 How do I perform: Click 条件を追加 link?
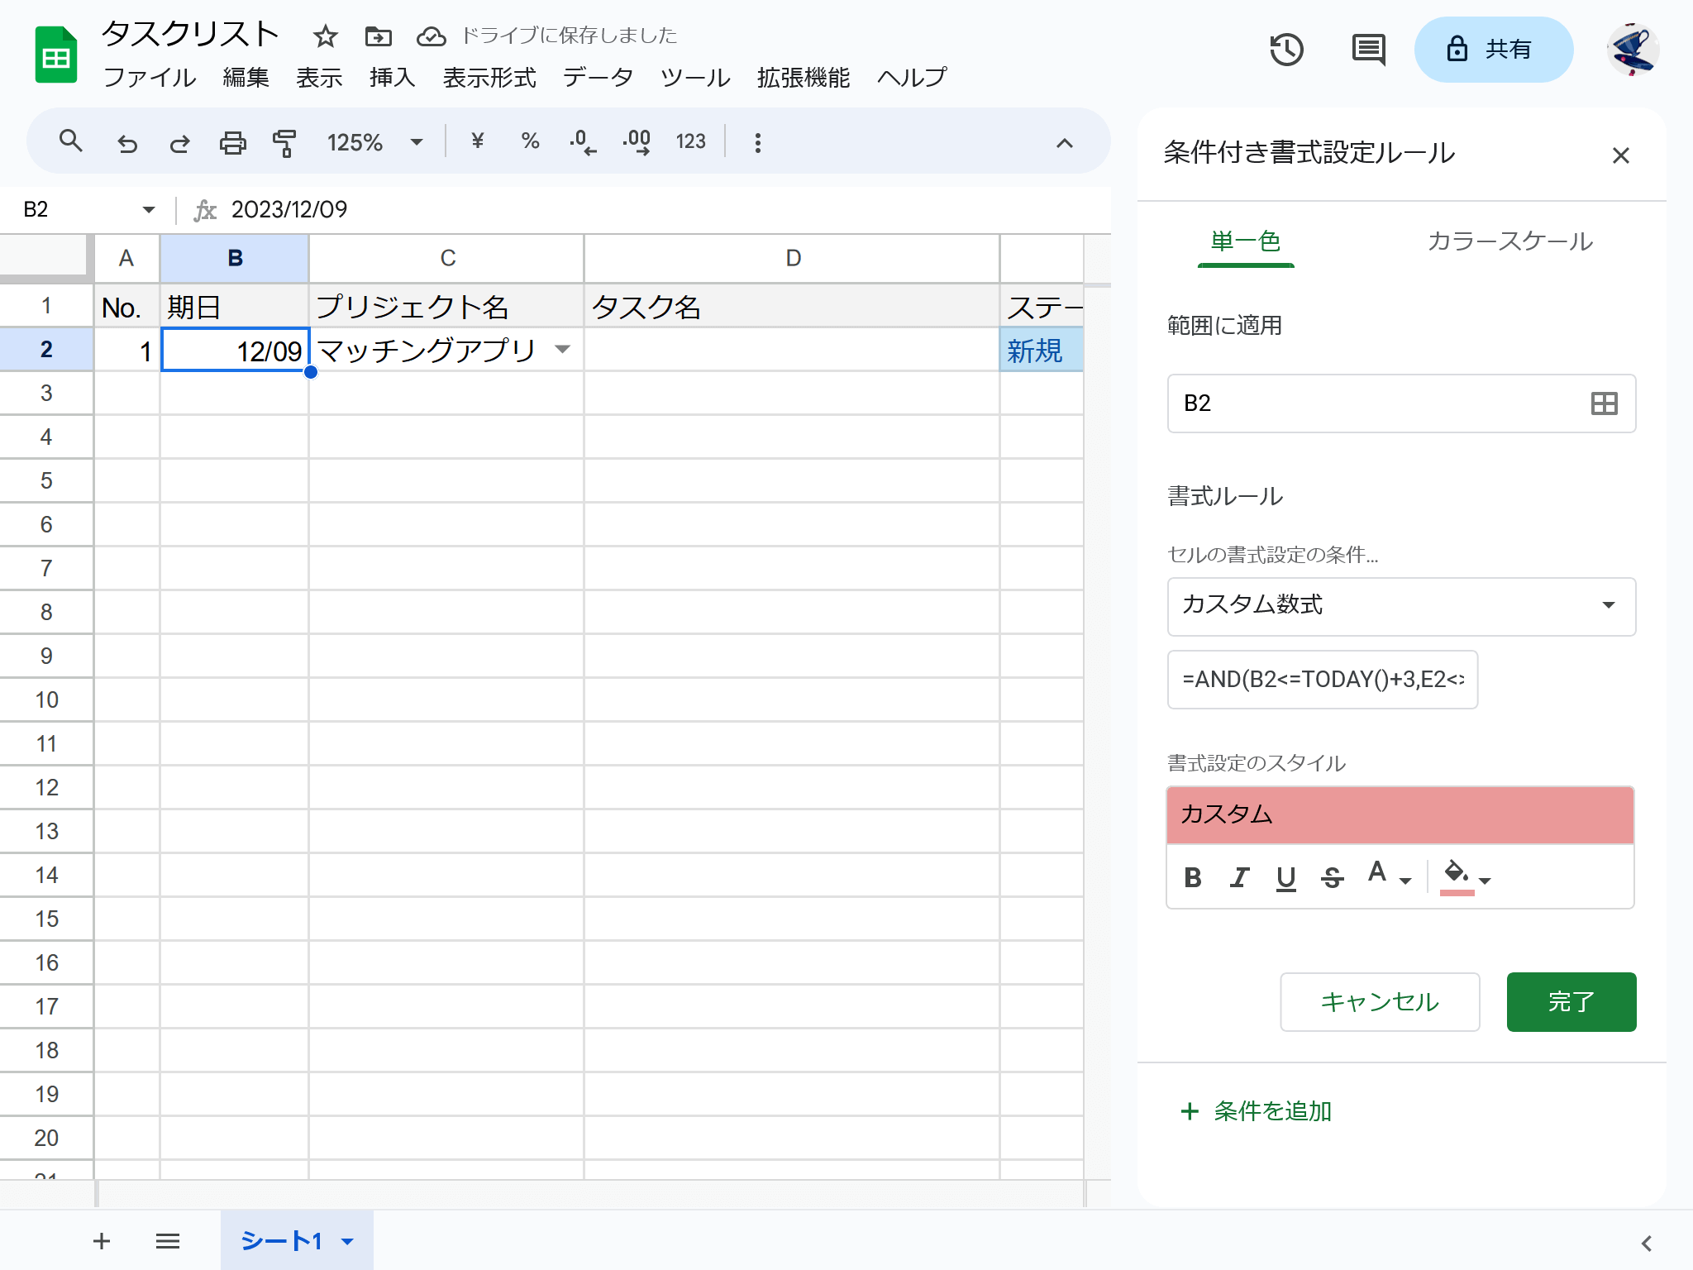click(1257, 1111)
